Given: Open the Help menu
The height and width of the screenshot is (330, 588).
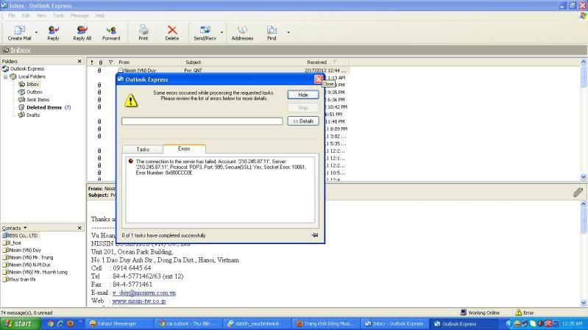Looking at the screenshot, I should coord(100,15).
